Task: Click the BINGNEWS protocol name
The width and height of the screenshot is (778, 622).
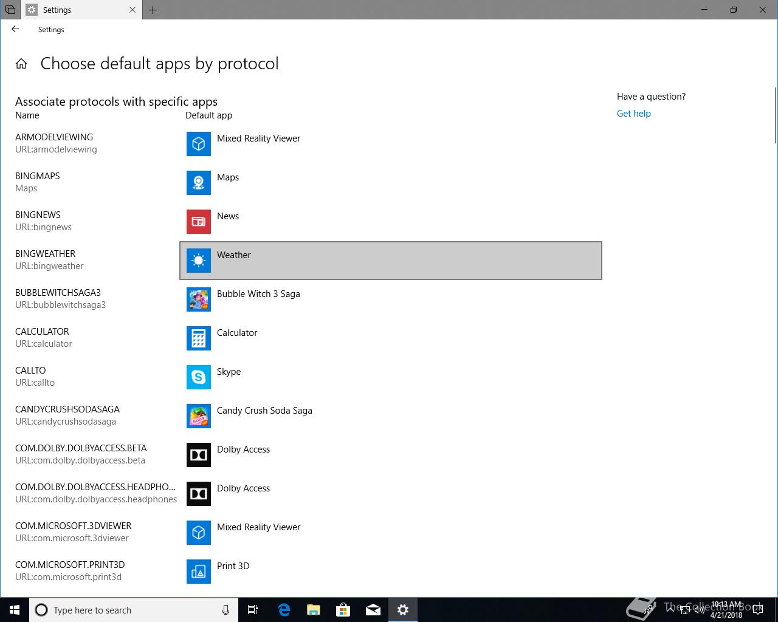Action: click(38, 215)
